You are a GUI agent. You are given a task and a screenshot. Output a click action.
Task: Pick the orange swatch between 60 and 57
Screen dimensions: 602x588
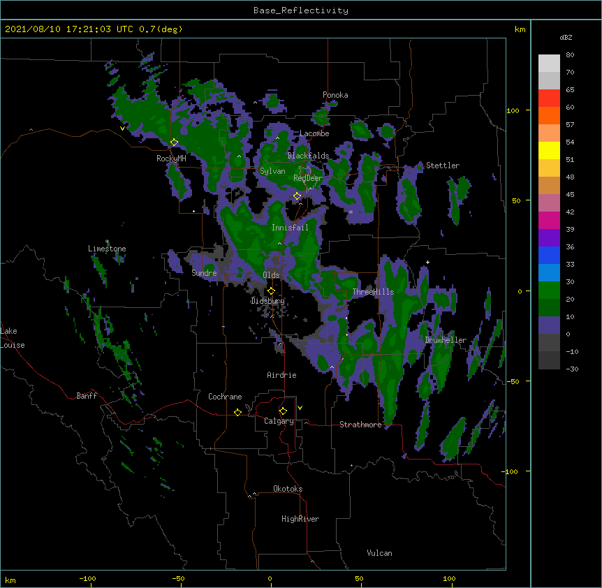(x=549, y=115)
